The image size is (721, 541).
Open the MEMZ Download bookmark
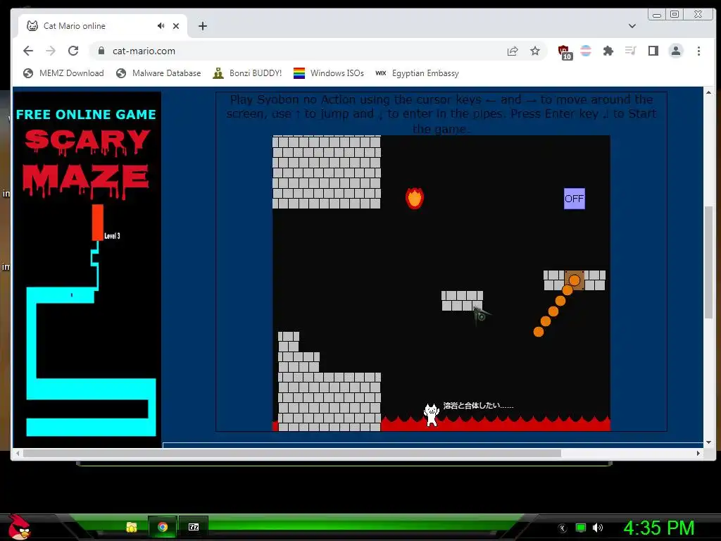pyautogui.click(x=63, y=73)
